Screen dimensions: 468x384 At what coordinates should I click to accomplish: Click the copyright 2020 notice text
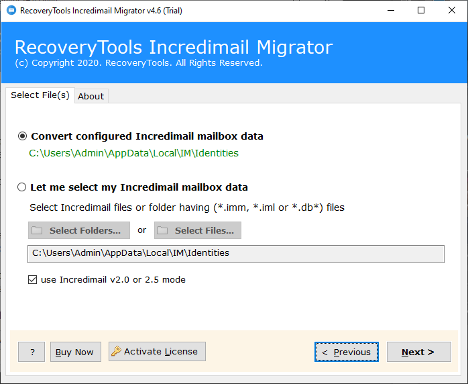[139, 63]
